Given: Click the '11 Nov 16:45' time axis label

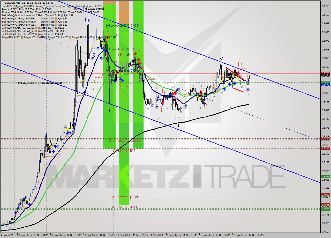Looking at the screenshot, I should click(190, 235).
